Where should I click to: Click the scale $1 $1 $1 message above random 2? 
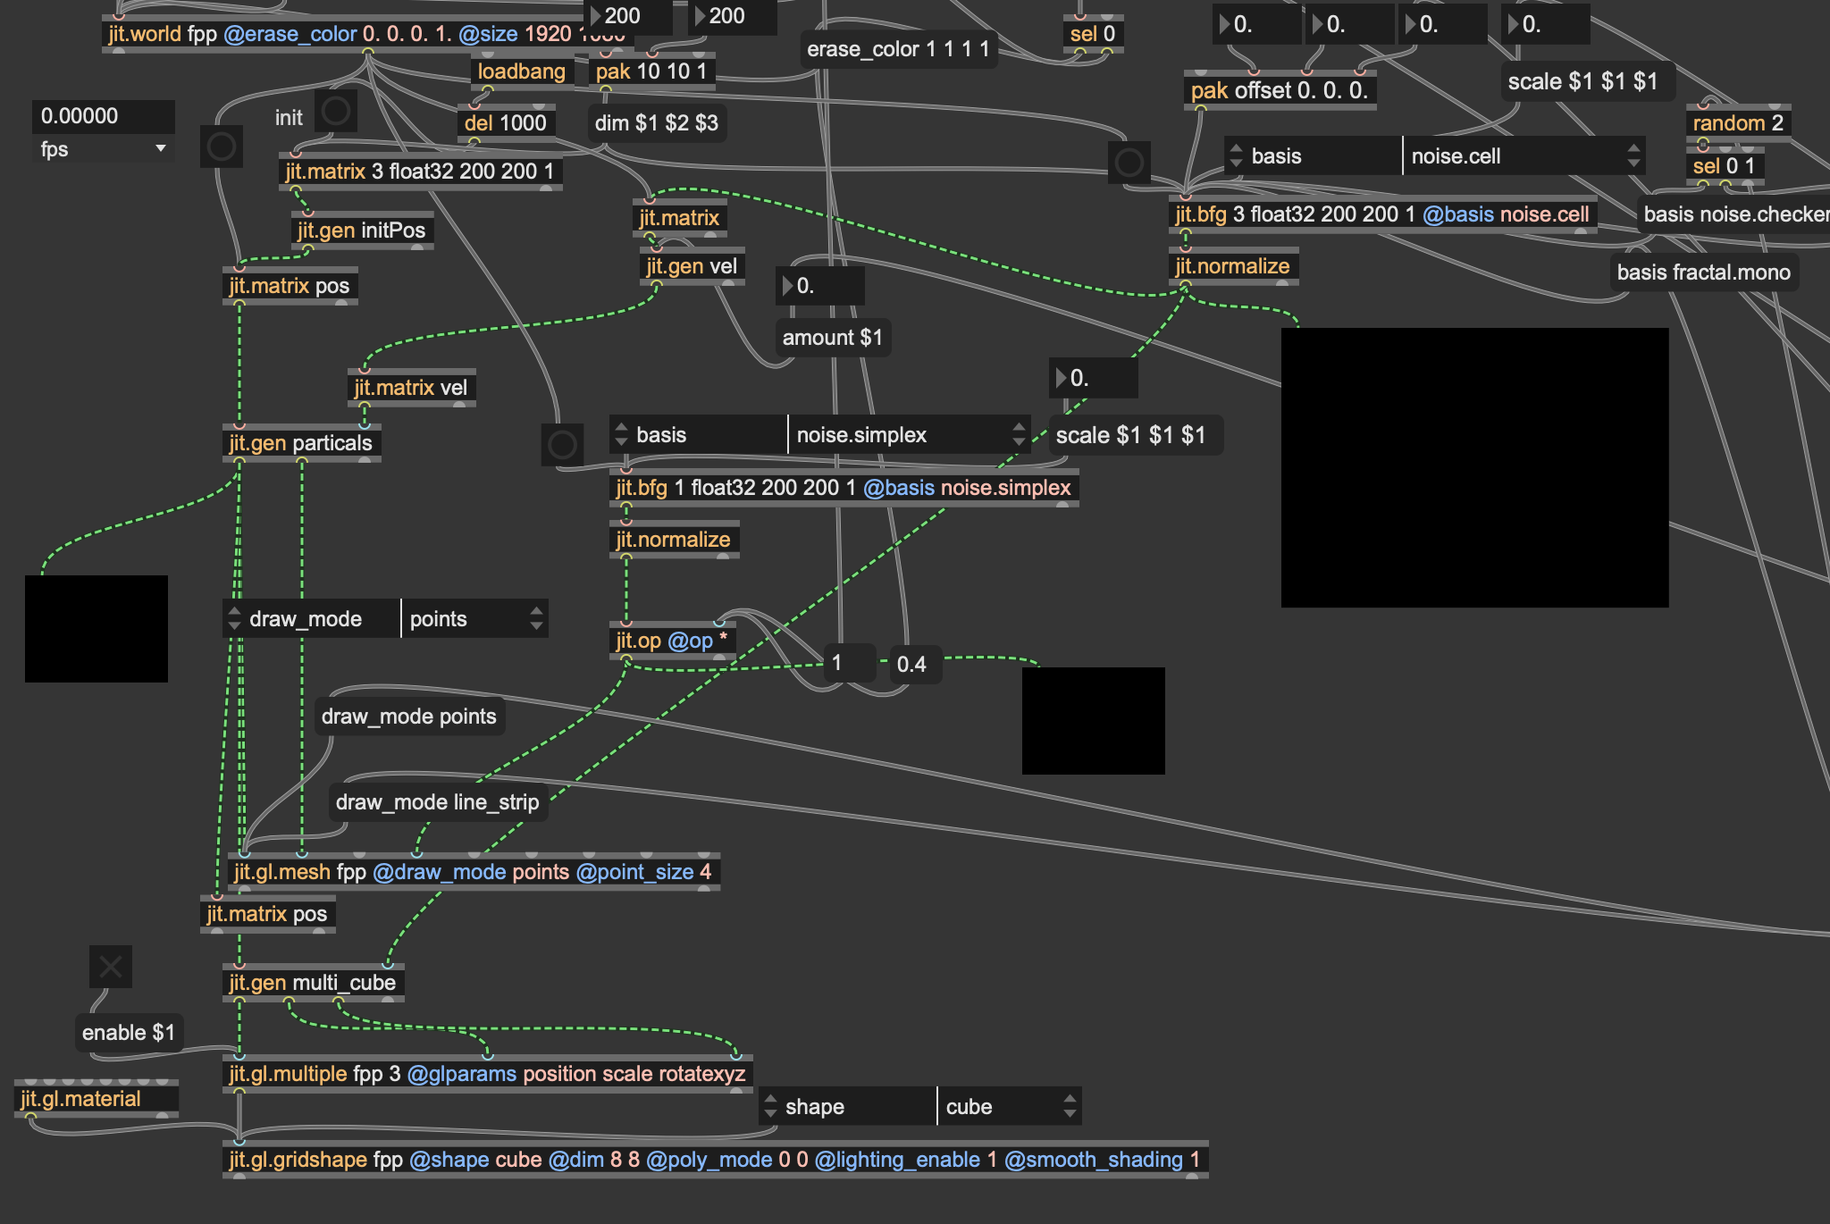(1587, 81)
